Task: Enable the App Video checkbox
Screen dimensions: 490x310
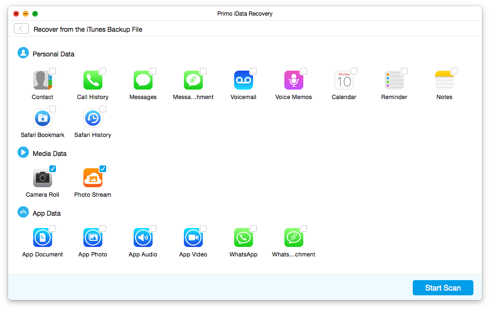Action: (203, 228)
